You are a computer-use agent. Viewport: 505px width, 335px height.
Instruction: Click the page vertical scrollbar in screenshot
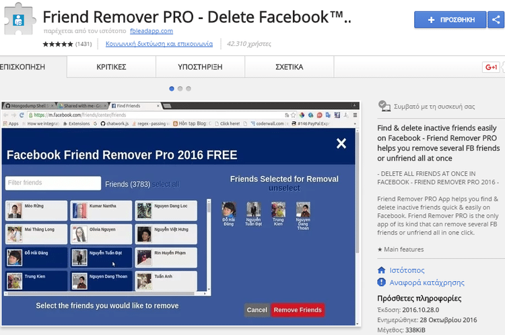tap(357, 226)
